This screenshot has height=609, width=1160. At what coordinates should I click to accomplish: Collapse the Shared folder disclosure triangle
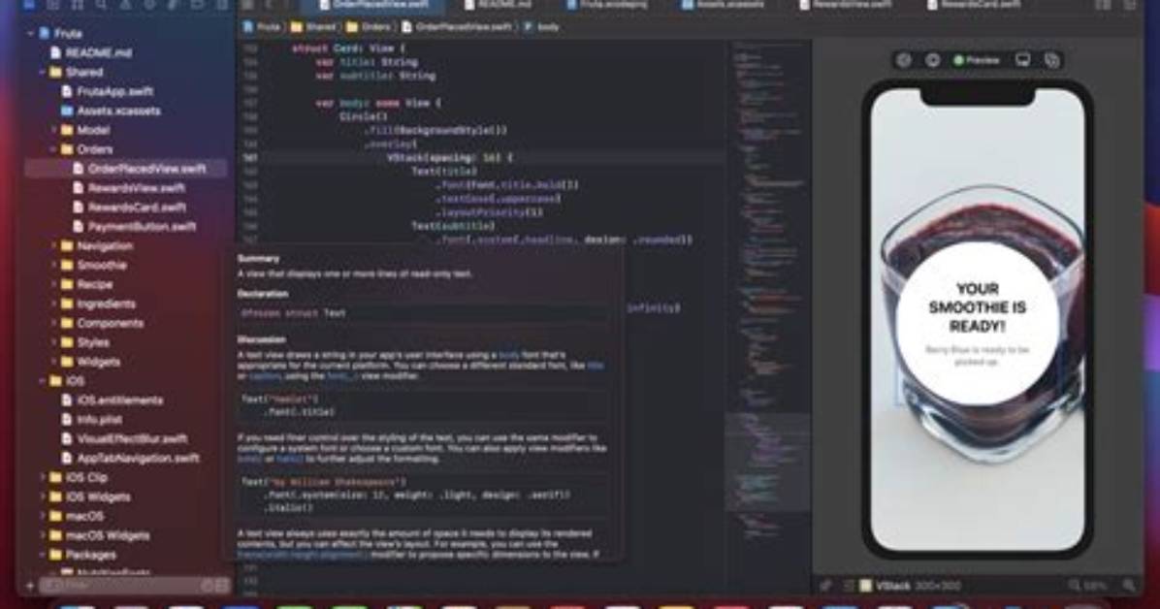click(x=42, y=73)
